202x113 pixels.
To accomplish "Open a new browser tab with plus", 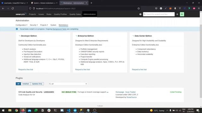I will [91, 3].
